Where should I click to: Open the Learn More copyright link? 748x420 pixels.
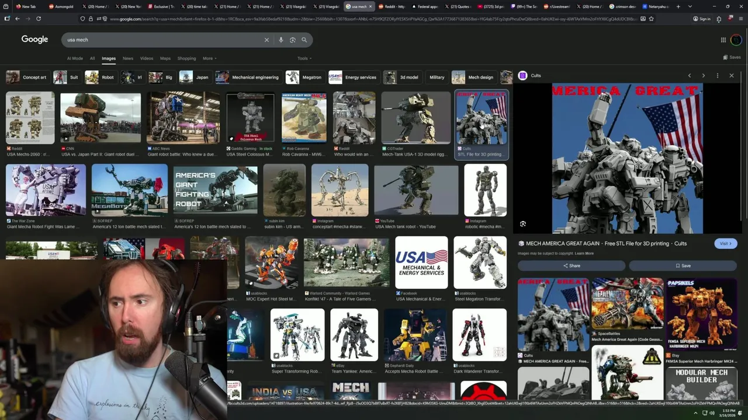(584, 253)
